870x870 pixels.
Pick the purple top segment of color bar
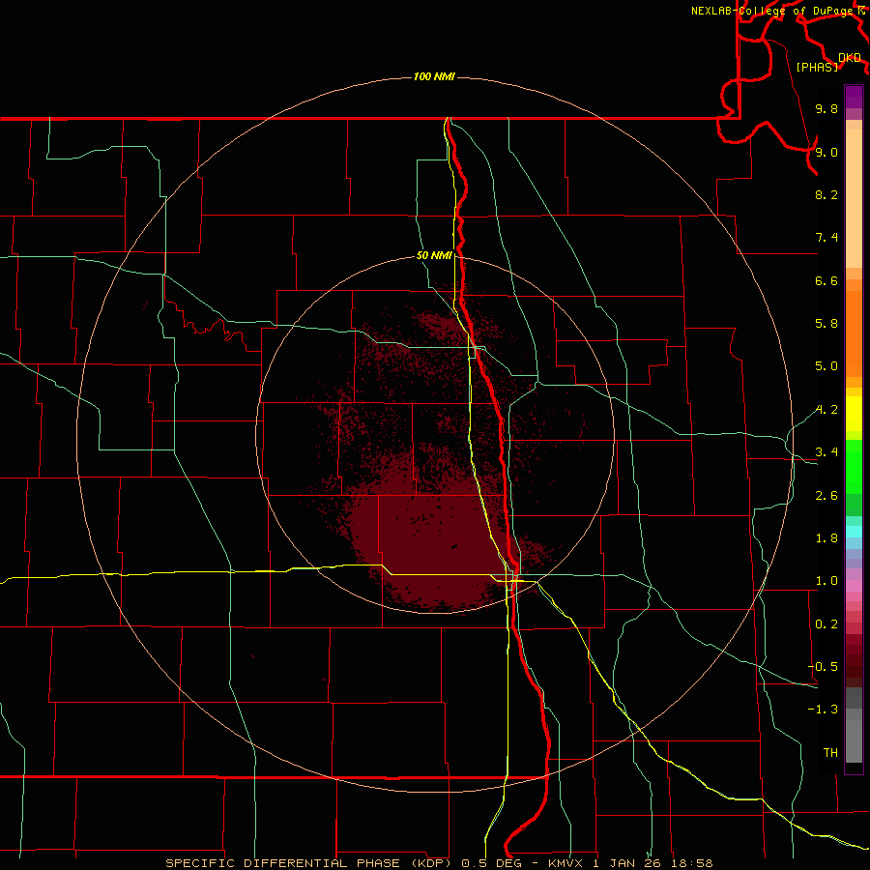[x=854, y=97]
